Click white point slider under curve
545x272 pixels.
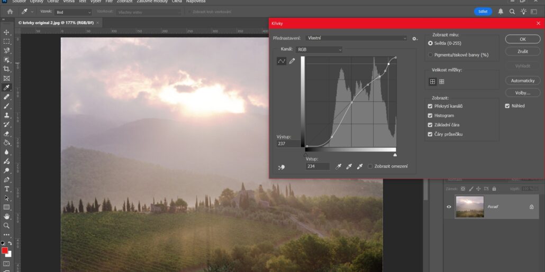point(395,155)
